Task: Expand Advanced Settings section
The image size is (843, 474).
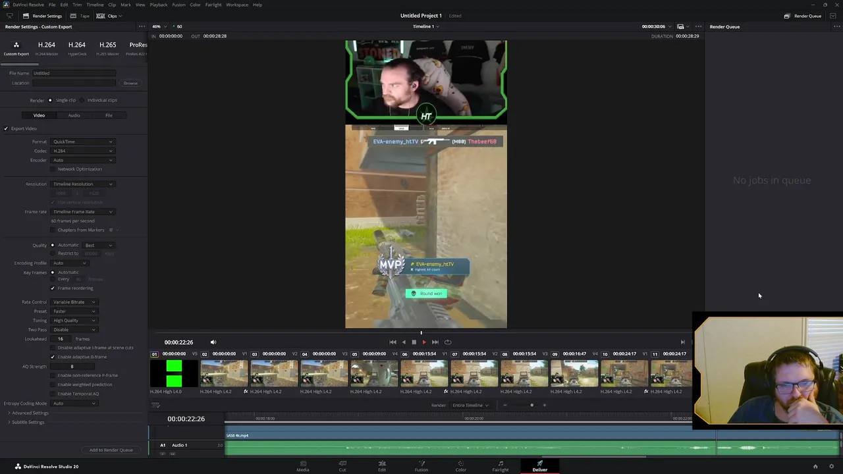Action: click(x=30, y=413)
